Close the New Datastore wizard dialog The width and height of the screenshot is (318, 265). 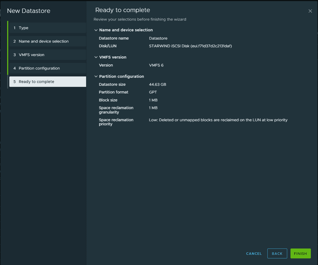click(310, 11)
